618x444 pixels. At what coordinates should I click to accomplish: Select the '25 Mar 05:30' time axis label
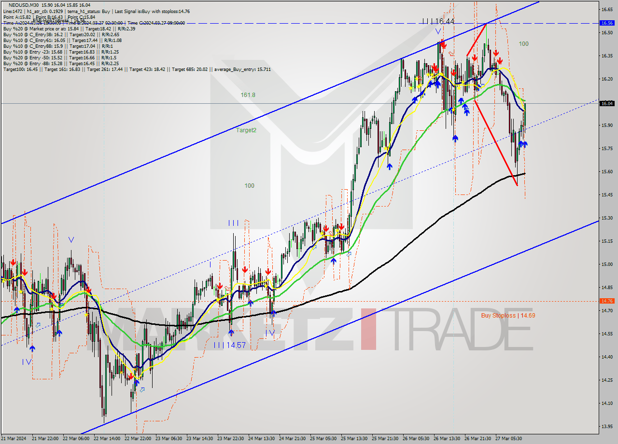[323, 439]
